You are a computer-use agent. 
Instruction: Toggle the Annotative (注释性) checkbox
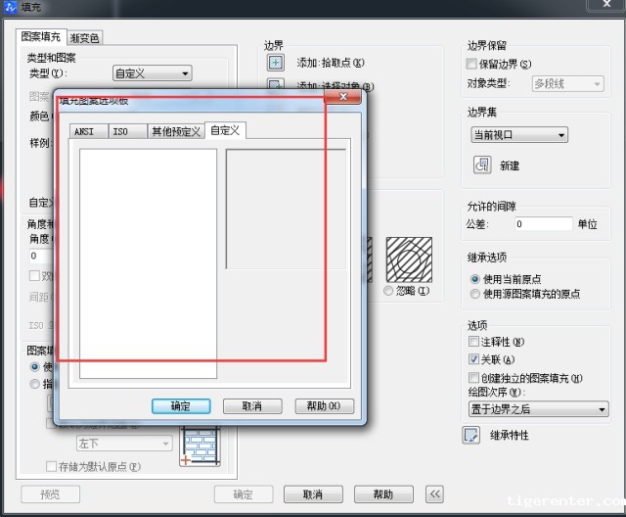point(474,342)
